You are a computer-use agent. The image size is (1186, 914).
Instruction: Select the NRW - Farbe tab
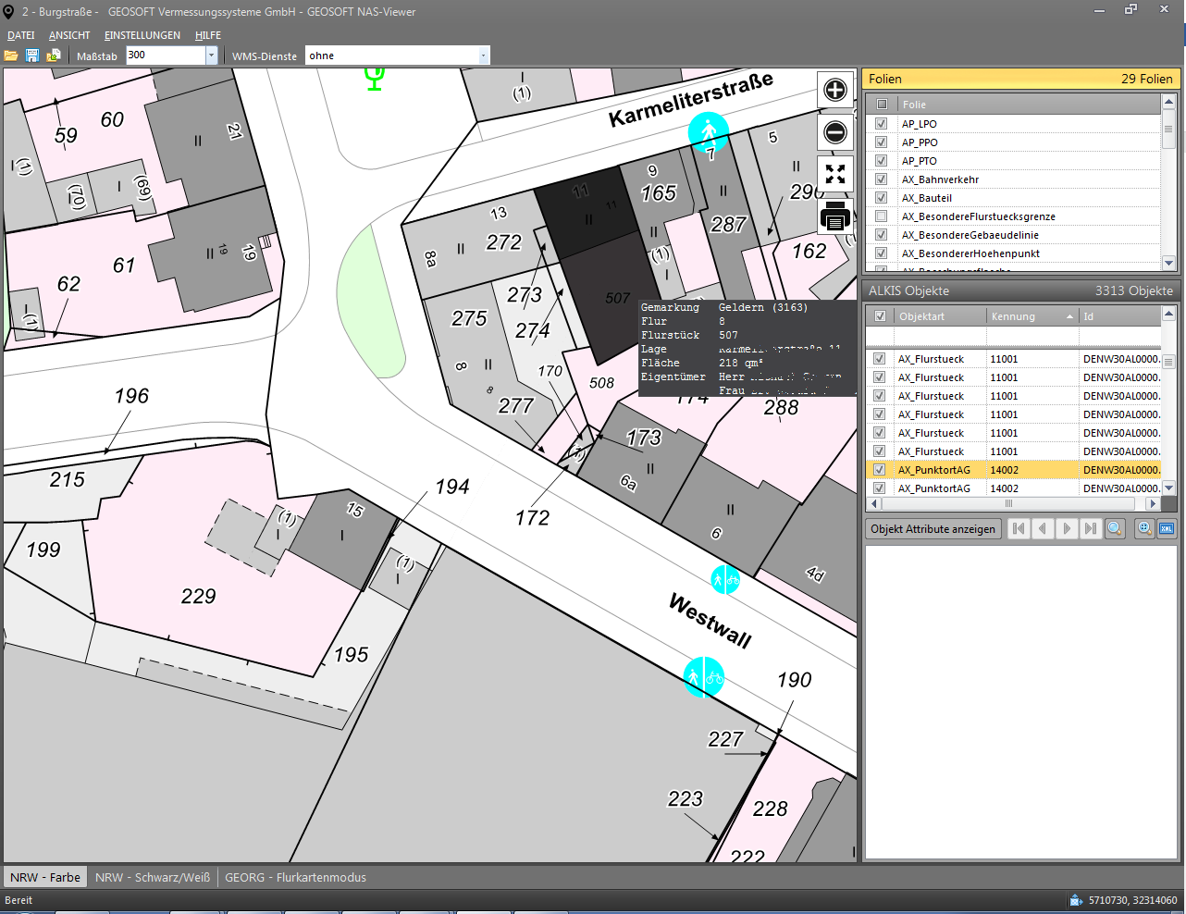(x=45, y=877)
